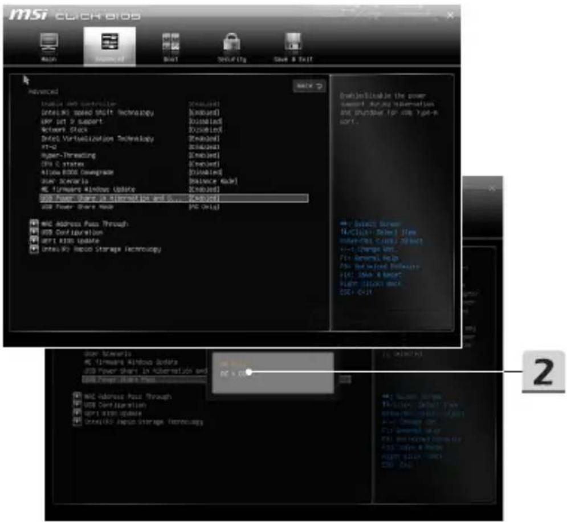Change Network Stack Disabled value
567x522 pixels.
point(205,130)
